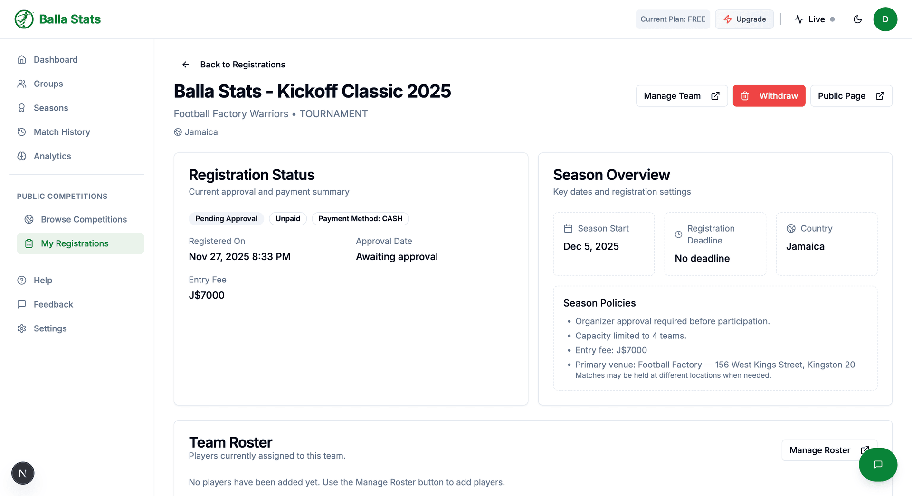Click the Groups people icon

(22, 84)
